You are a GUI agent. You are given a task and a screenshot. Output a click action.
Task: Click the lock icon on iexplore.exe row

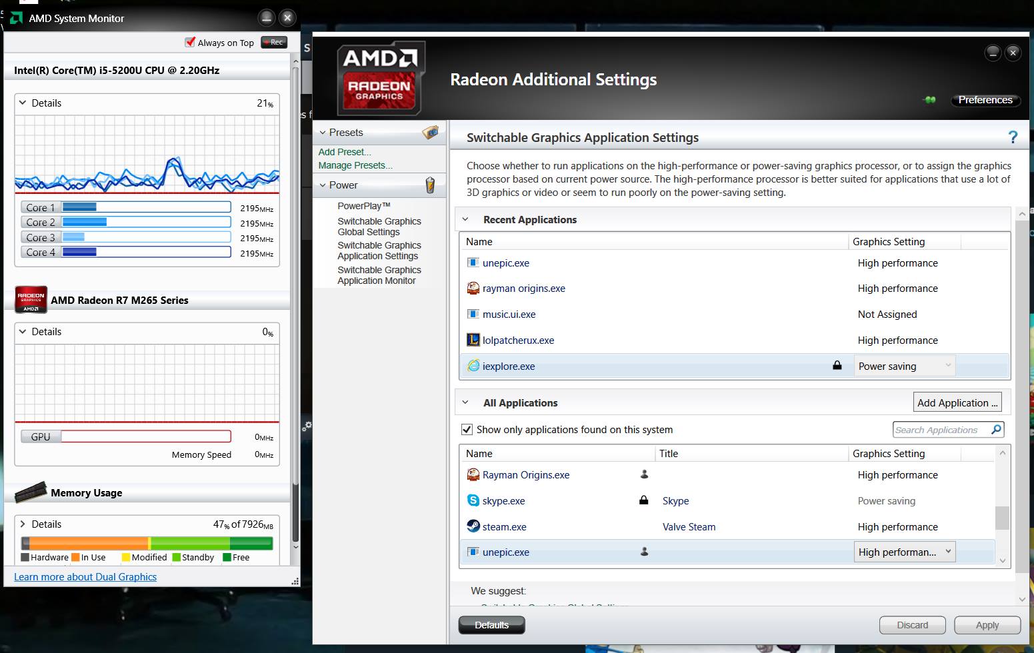tap(837, 365)
